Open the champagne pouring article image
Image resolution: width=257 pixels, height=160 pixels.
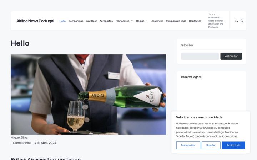point(89,95)
